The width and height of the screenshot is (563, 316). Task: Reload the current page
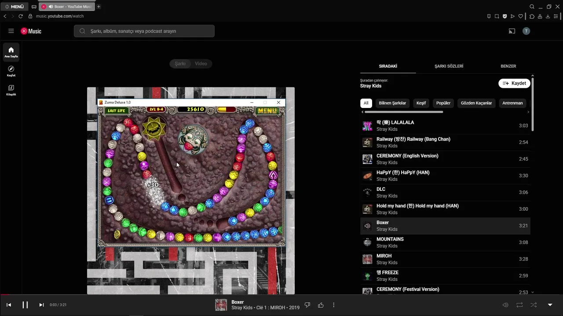(20, 16)
